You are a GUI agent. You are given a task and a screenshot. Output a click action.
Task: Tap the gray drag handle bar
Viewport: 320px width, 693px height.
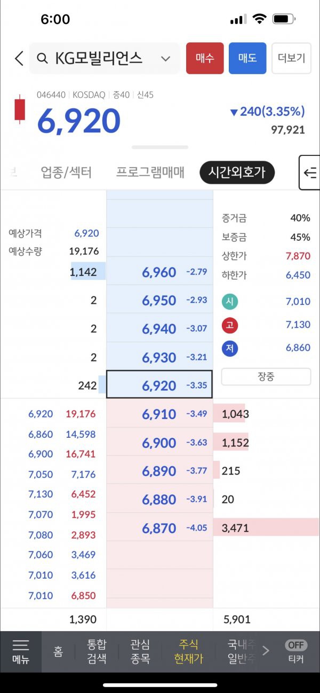coord(160,147)
